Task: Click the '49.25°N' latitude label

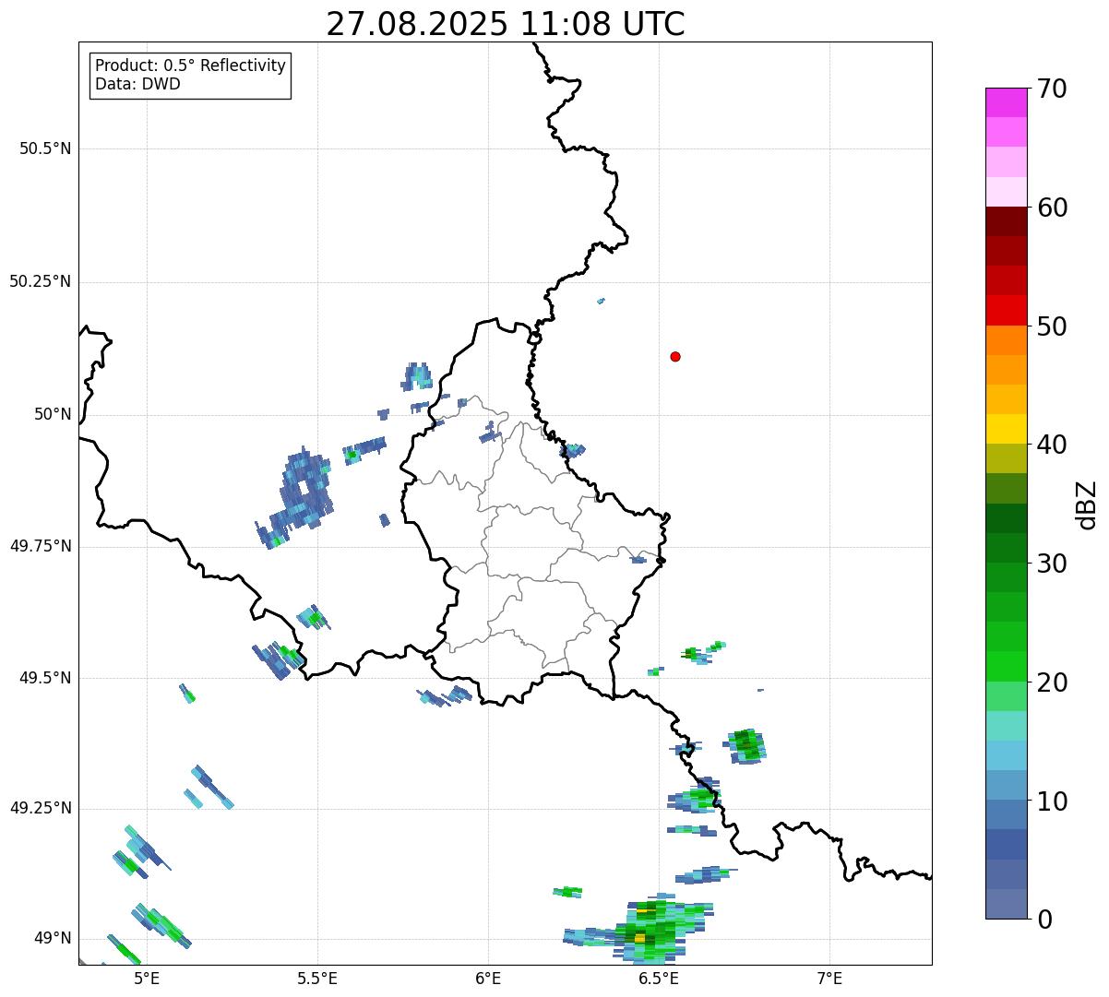Action: [x=41, y=808]
